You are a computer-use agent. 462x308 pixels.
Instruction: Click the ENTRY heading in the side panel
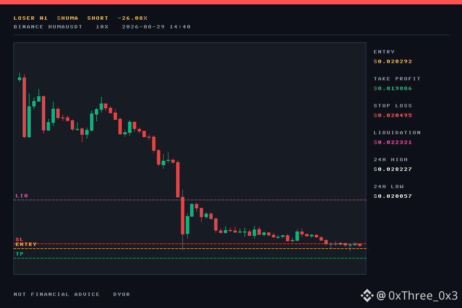point(384,52)
